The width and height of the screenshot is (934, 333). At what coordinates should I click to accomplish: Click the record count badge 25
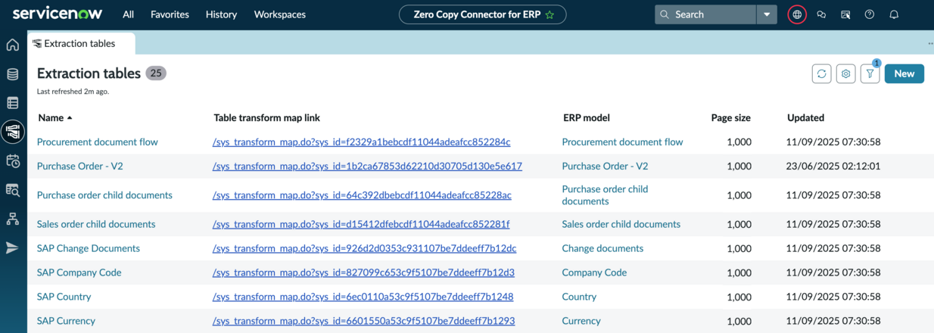tap(156, 73)
